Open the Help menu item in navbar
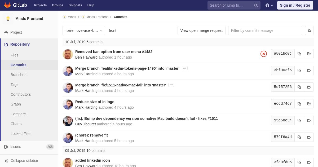 tap(91, 5)
